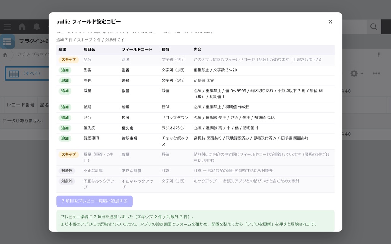The image size is (391, 244).
Task: Click the green success message about preview environment
Action: click(x=195, y=221)
